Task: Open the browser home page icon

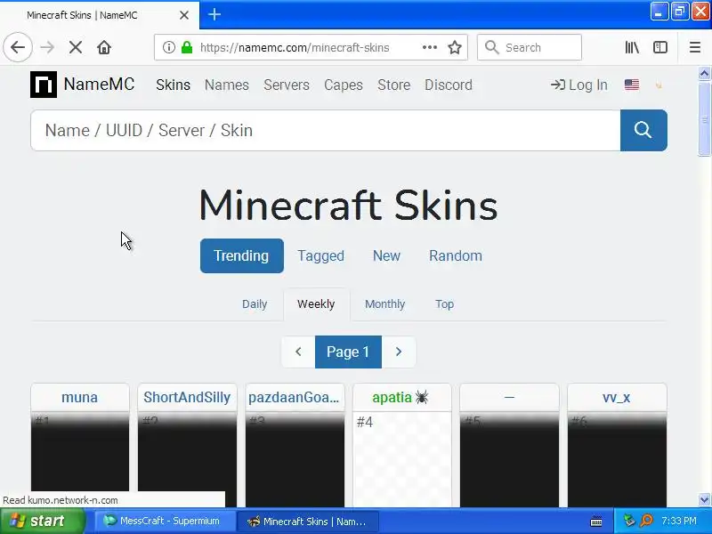Action: coord(104,47)
